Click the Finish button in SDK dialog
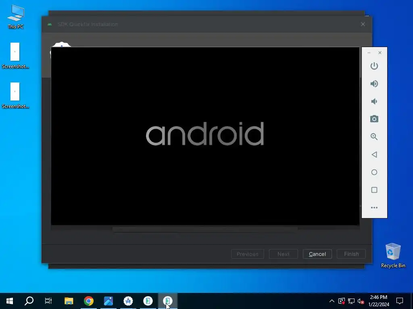Viewport: 413px width, 309px height. 351,254
